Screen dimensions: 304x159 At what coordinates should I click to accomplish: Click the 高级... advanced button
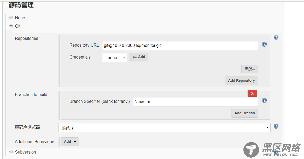pyautogui.click(x=249, y=69)
